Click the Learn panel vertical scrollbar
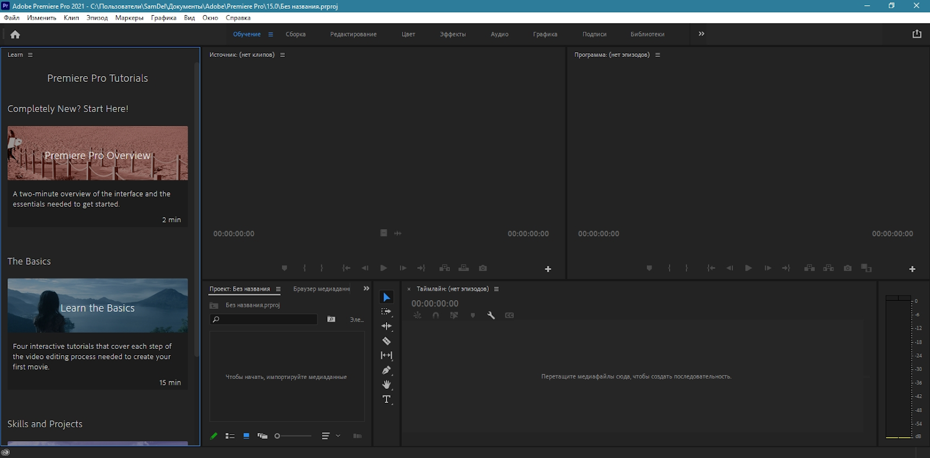This screenshot has height=458, width=930. 196,209
